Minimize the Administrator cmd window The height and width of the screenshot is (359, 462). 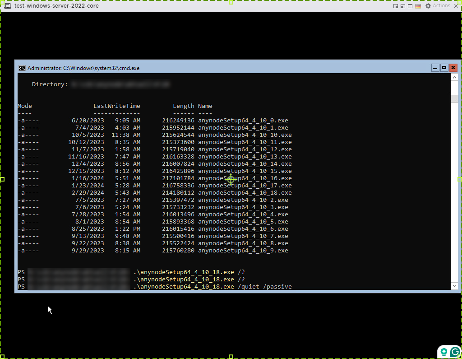click(x=435, y=68)
